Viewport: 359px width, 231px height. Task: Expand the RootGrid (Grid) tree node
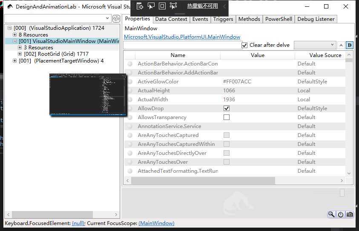[20, 54]
